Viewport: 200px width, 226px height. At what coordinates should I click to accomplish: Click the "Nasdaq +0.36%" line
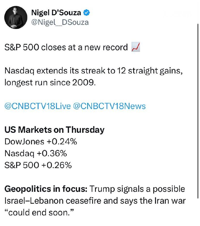point(36,153)
